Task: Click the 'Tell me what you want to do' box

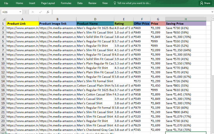Action: tap(134, 3)
